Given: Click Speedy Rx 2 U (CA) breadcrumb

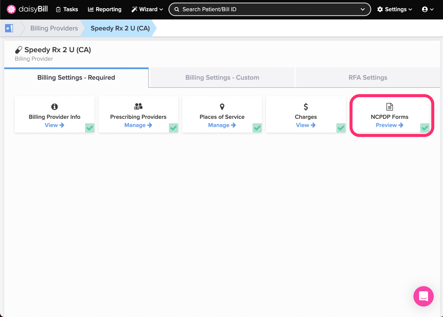Looking at the screenshot, I should pos(120,28).
